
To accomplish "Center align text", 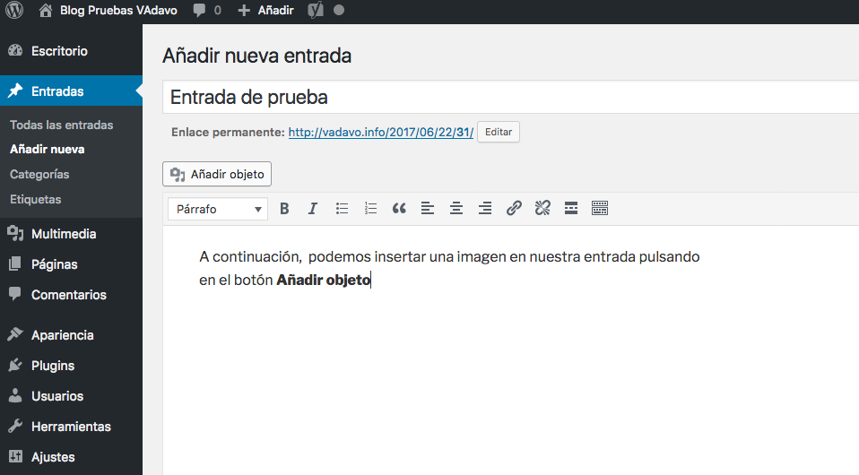I will 456,209.
